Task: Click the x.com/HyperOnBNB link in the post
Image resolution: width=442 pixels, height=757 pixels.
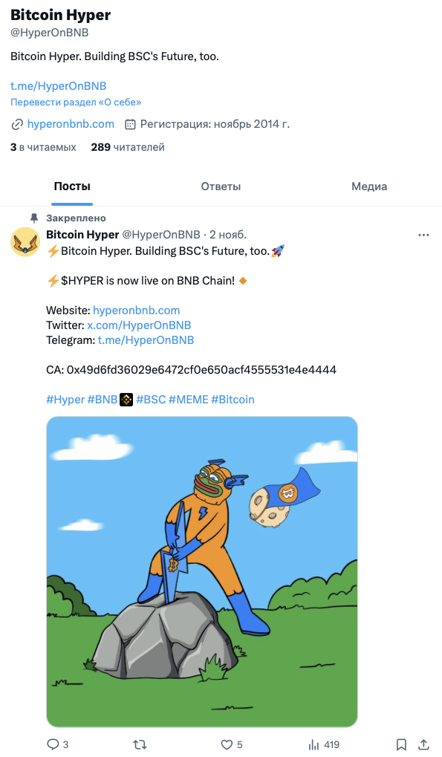Action: (x=139, y=325)
